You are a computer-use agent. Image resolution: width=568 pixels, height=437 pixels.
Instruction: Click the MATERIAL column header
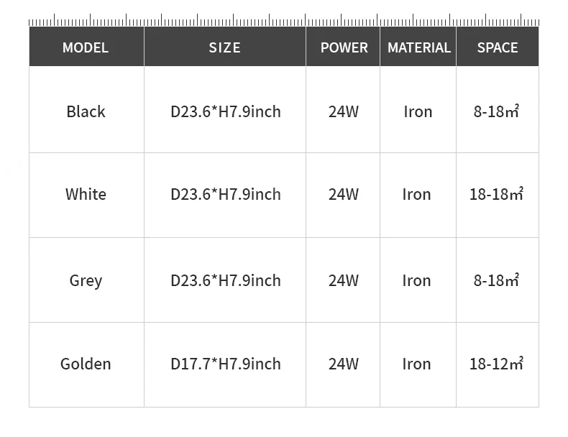[418, 47]
